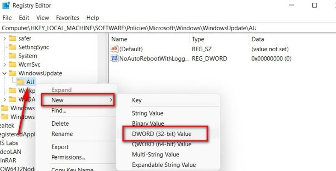Screen dimensions: 336x171
Task: Open the View menu
Action: [x=43, y=18]
